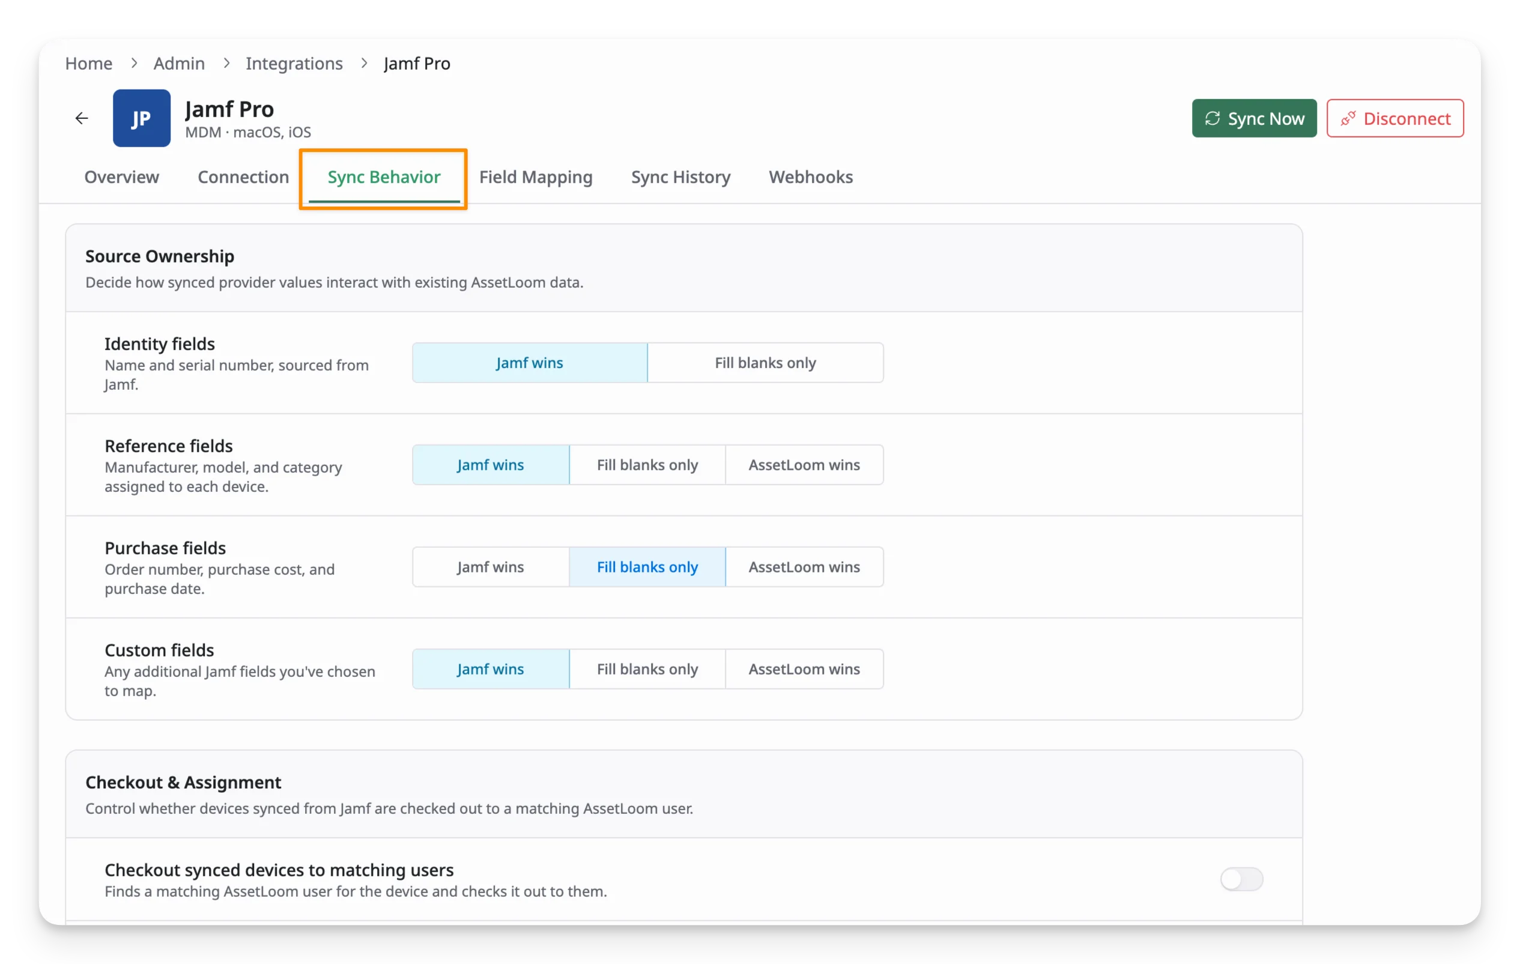This screenshot has width=1520, height=964.
Task: Navigate to Home in breadcrumb
Action: coord(88,63)
